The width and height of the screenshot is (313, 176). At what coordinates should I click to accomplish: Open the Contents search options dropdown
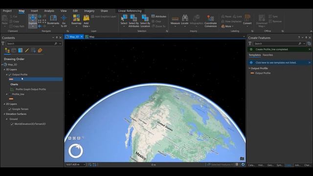click(60, 44)
